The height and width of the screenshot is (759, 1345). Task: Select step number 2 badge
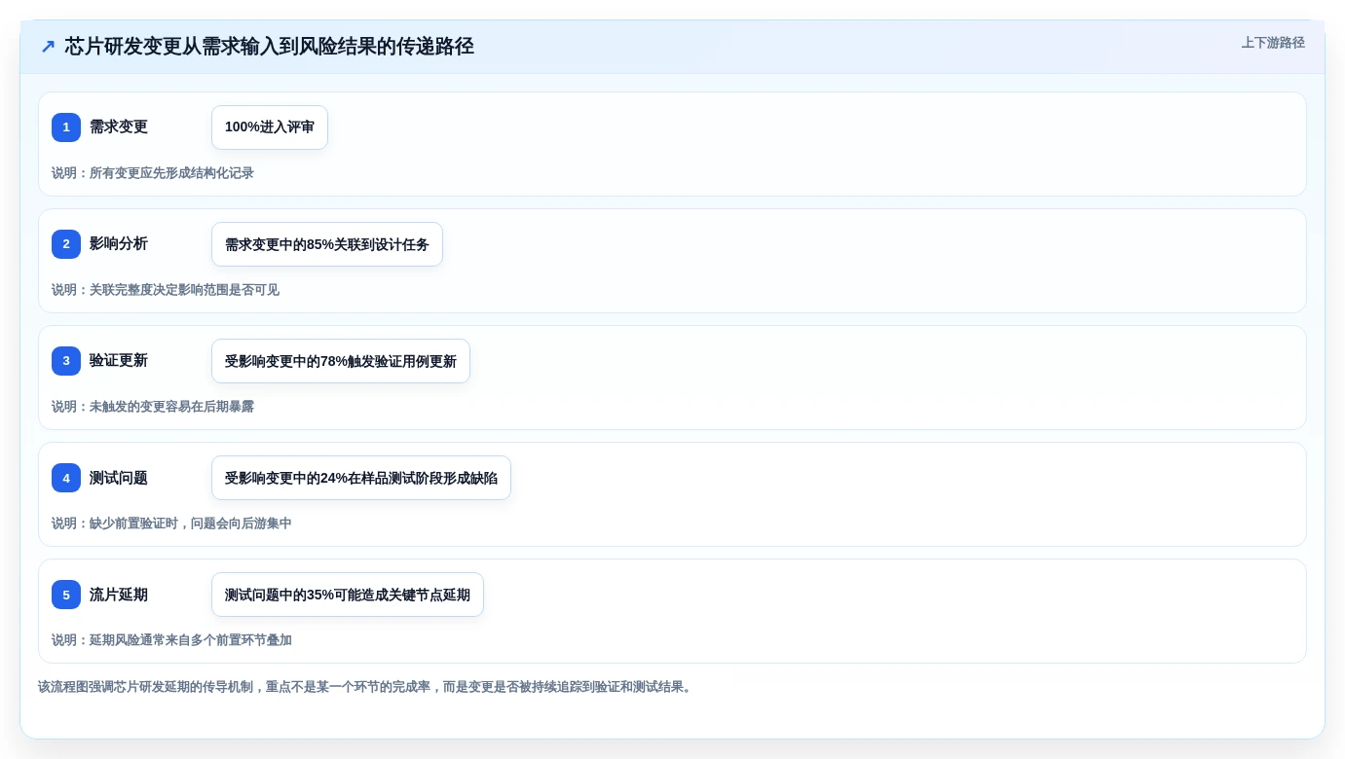[66, 244]
